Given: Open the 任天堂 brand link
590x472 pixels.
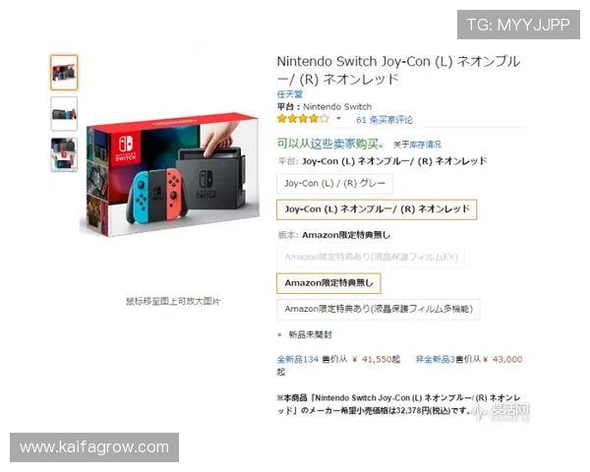Looking at the screenshot, I should pyautogui.click(x=290, y=94).
